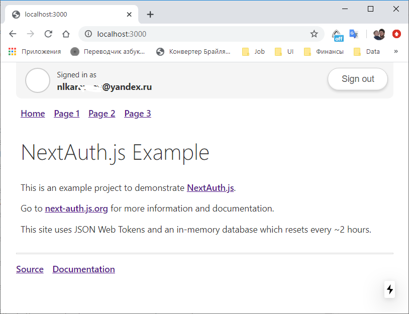Open the Source footer link

pos(30,269)
